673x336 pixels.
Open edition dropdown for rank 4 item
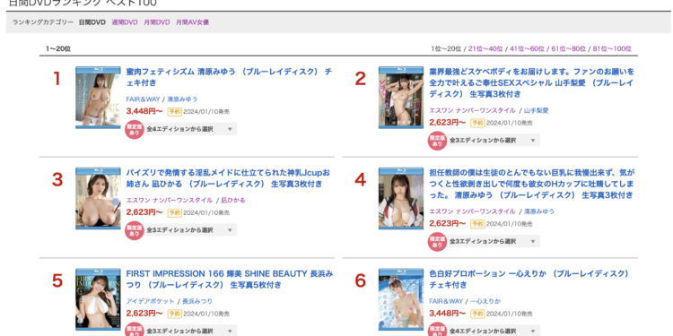[494, 241]
